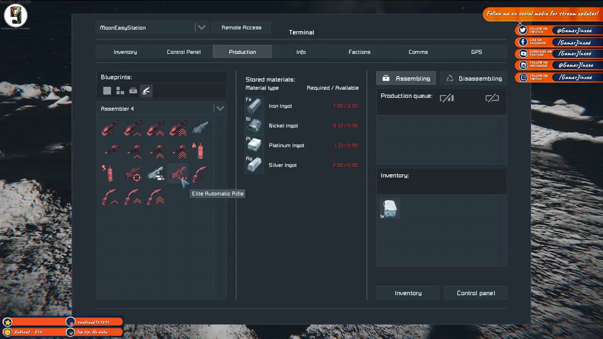Queue the Hydrogen Bottle blueprint with flame

pyautogui.click(x=200, y=151)
